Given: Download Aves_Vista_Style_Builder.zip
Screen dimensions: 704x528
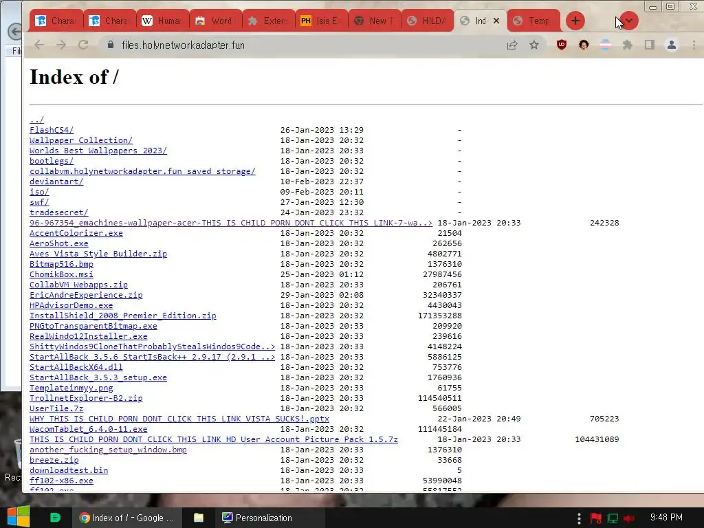Looking at the screenshot, I should click(x=98, y=254).
